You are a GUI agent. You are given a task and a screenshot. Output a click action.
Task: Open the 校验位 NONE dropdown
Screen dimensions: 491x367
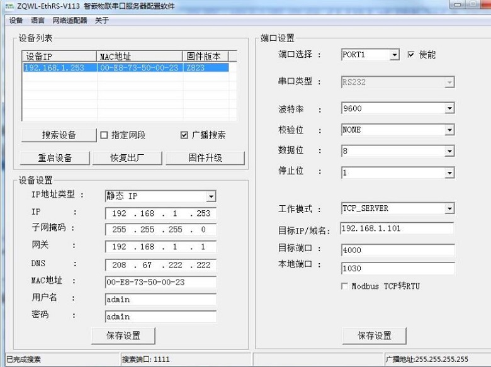(x=449, y=130)
